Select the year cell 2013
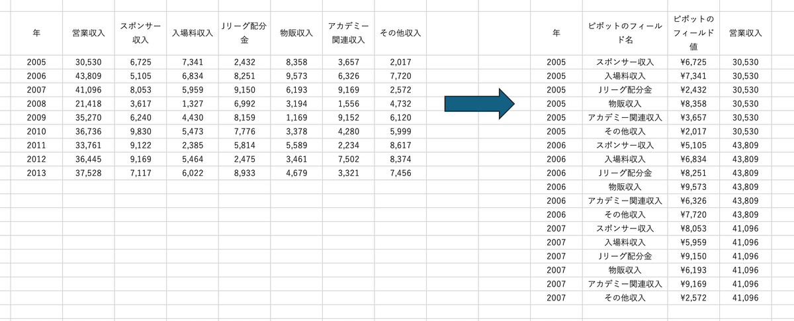794x321 pixels. [x=36, y=173]
